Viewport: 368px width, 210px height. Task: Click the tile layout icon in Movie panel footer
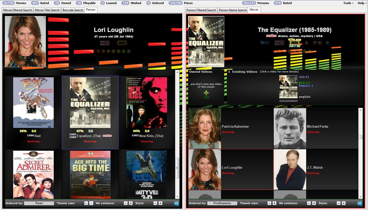pyautogui.click(x=360, y=203)
